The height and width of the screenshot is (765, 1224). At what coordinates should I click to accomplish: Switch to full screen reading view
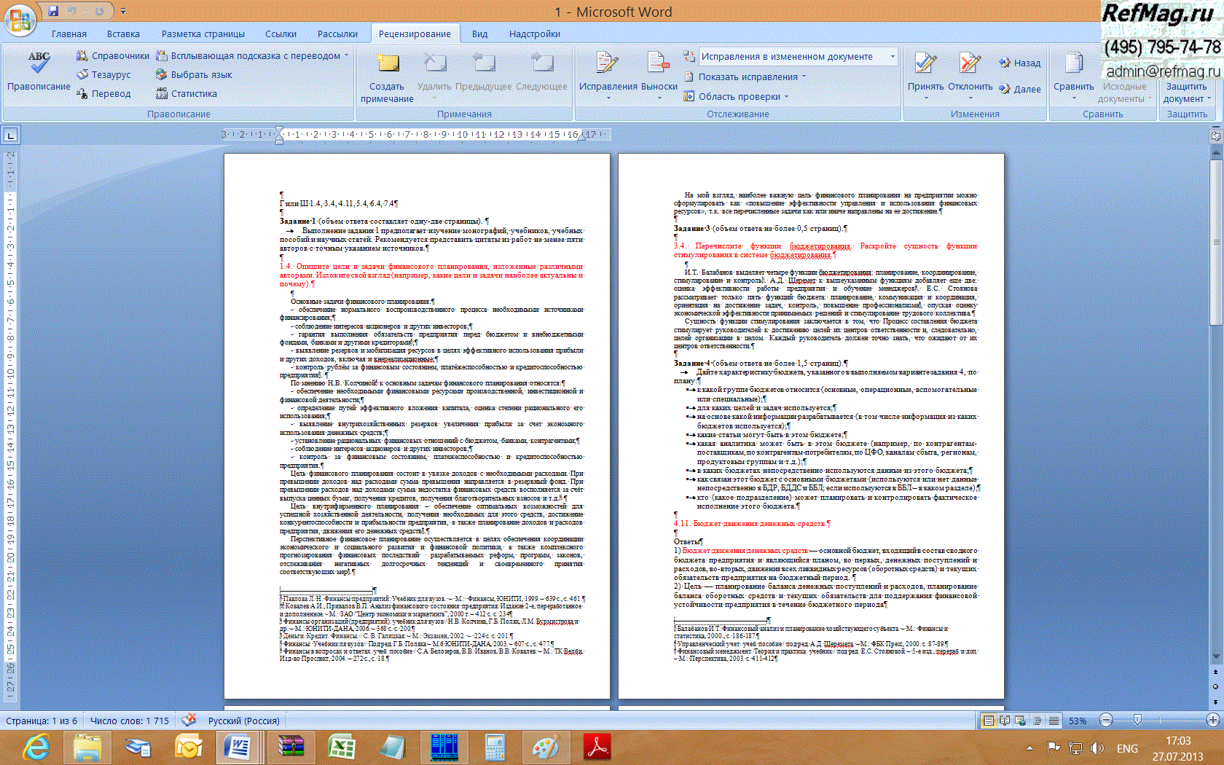click(x=1005, y=721)
